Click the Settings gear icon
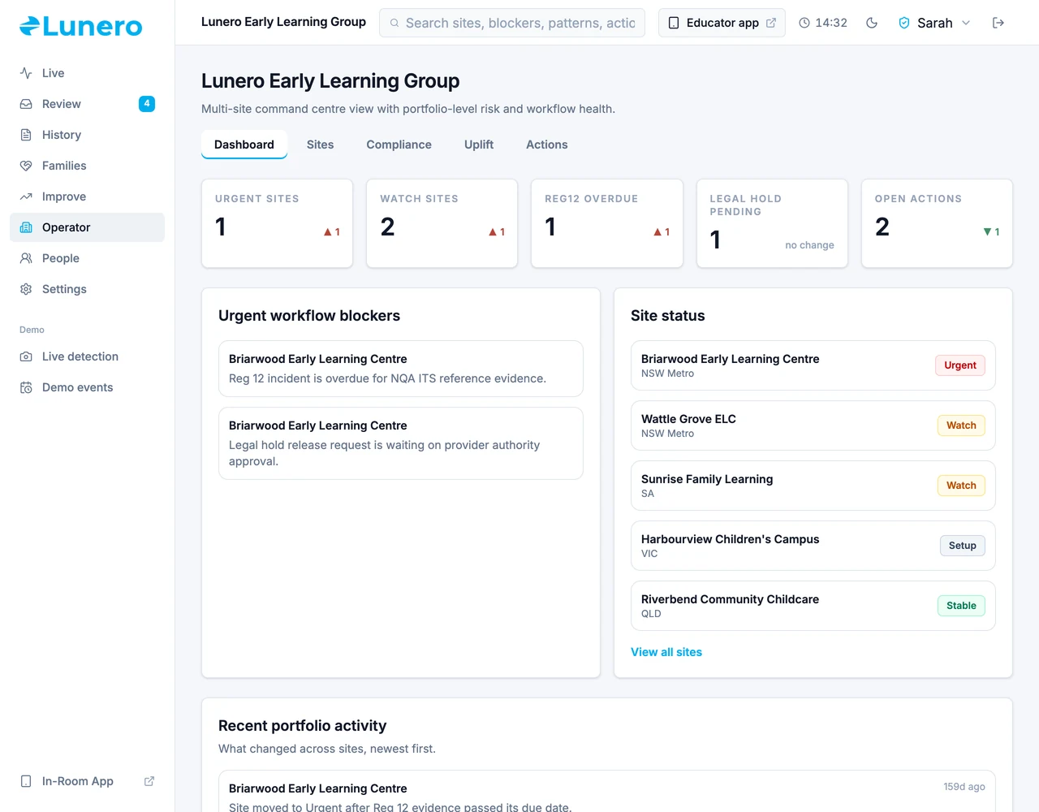 pyautogui.click(x=26, y=289)
